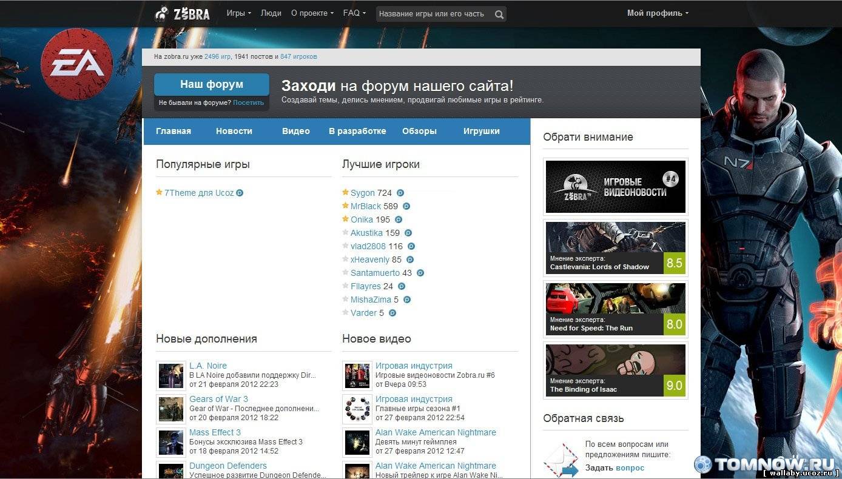Click the envelope icon in Обратная связь
842x479 pixels.
(561, 460)
